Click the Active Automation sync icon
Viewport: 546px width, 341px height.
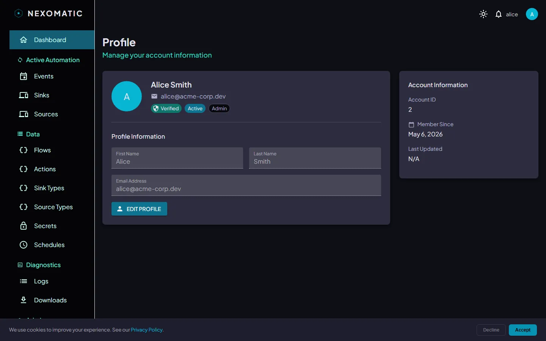(20, 60)
